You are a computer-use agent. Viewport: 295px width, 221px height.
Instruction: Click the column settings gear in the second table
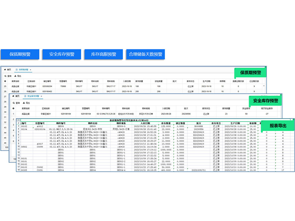[13, 108]
